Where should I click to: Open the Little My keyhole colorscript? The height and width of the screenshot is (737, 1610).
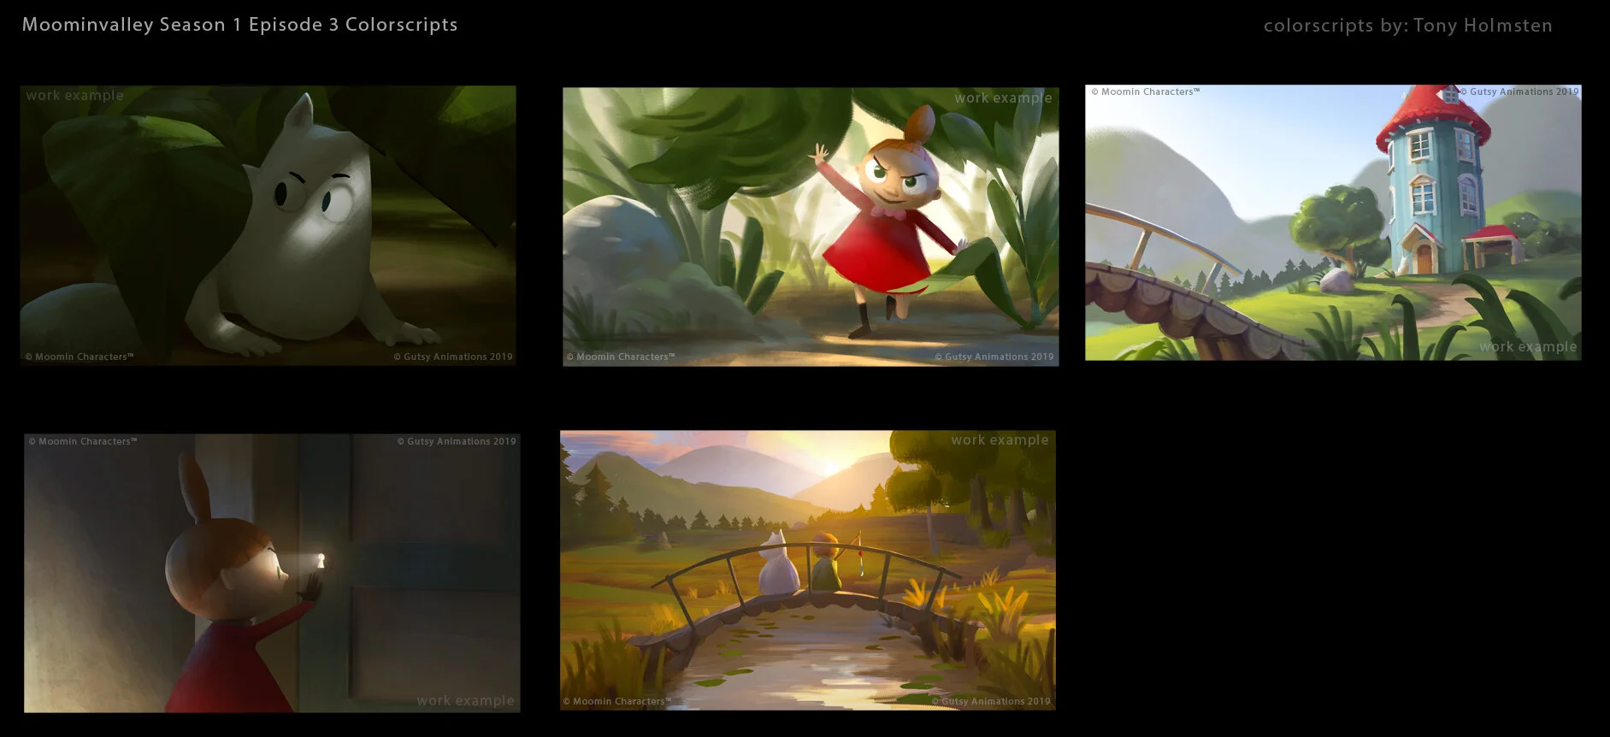(x=272, y=573)
